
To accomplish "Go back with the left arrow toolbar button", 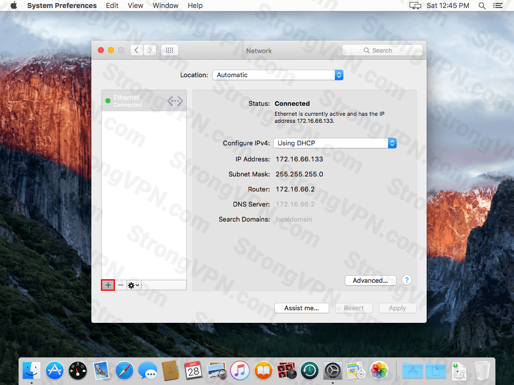I will [137, 50].
